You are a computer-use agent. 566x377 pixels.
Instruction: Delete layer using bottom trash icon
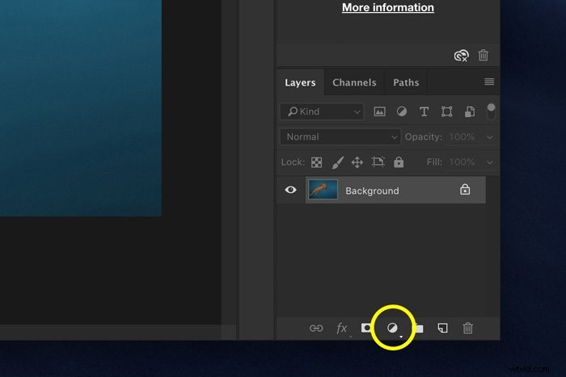(467, 328)
